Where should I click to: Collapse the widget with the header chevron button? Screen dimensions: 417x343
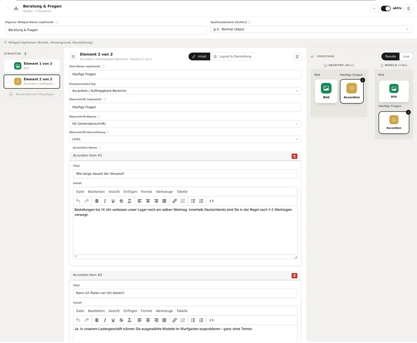pyautogui.click(x=374, y=9)
